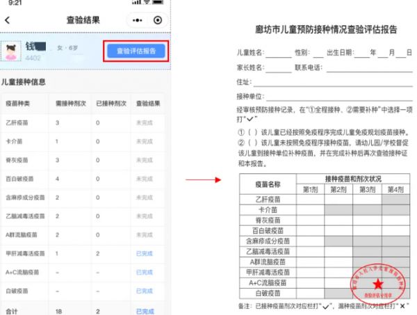Click the 儿童姓名 blank field in the report
417x315 pixels.
(279, 54)
